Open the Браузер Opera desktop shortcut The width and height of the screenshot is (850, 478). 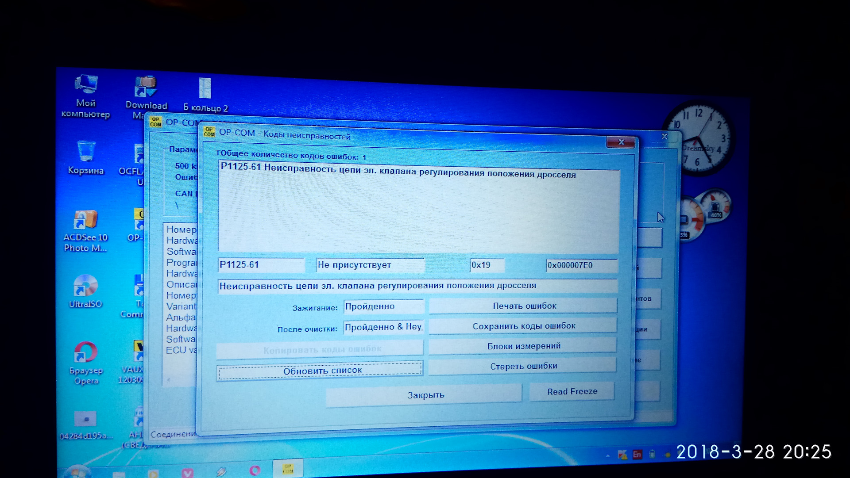click(86, 363)
